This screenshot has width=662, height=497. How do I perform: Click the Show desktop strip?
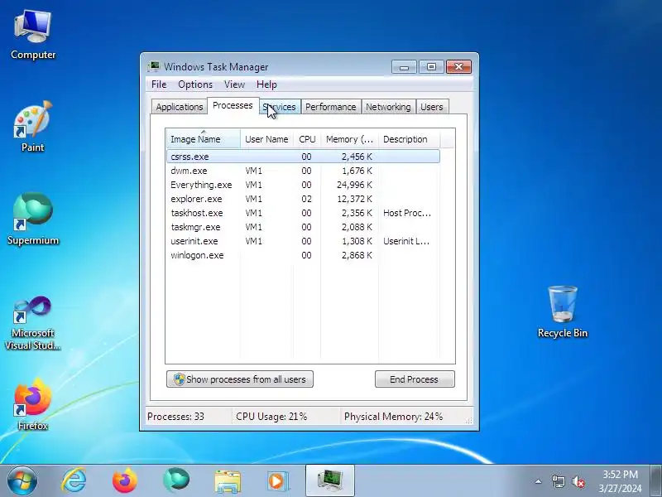click(x=656, y=480)
